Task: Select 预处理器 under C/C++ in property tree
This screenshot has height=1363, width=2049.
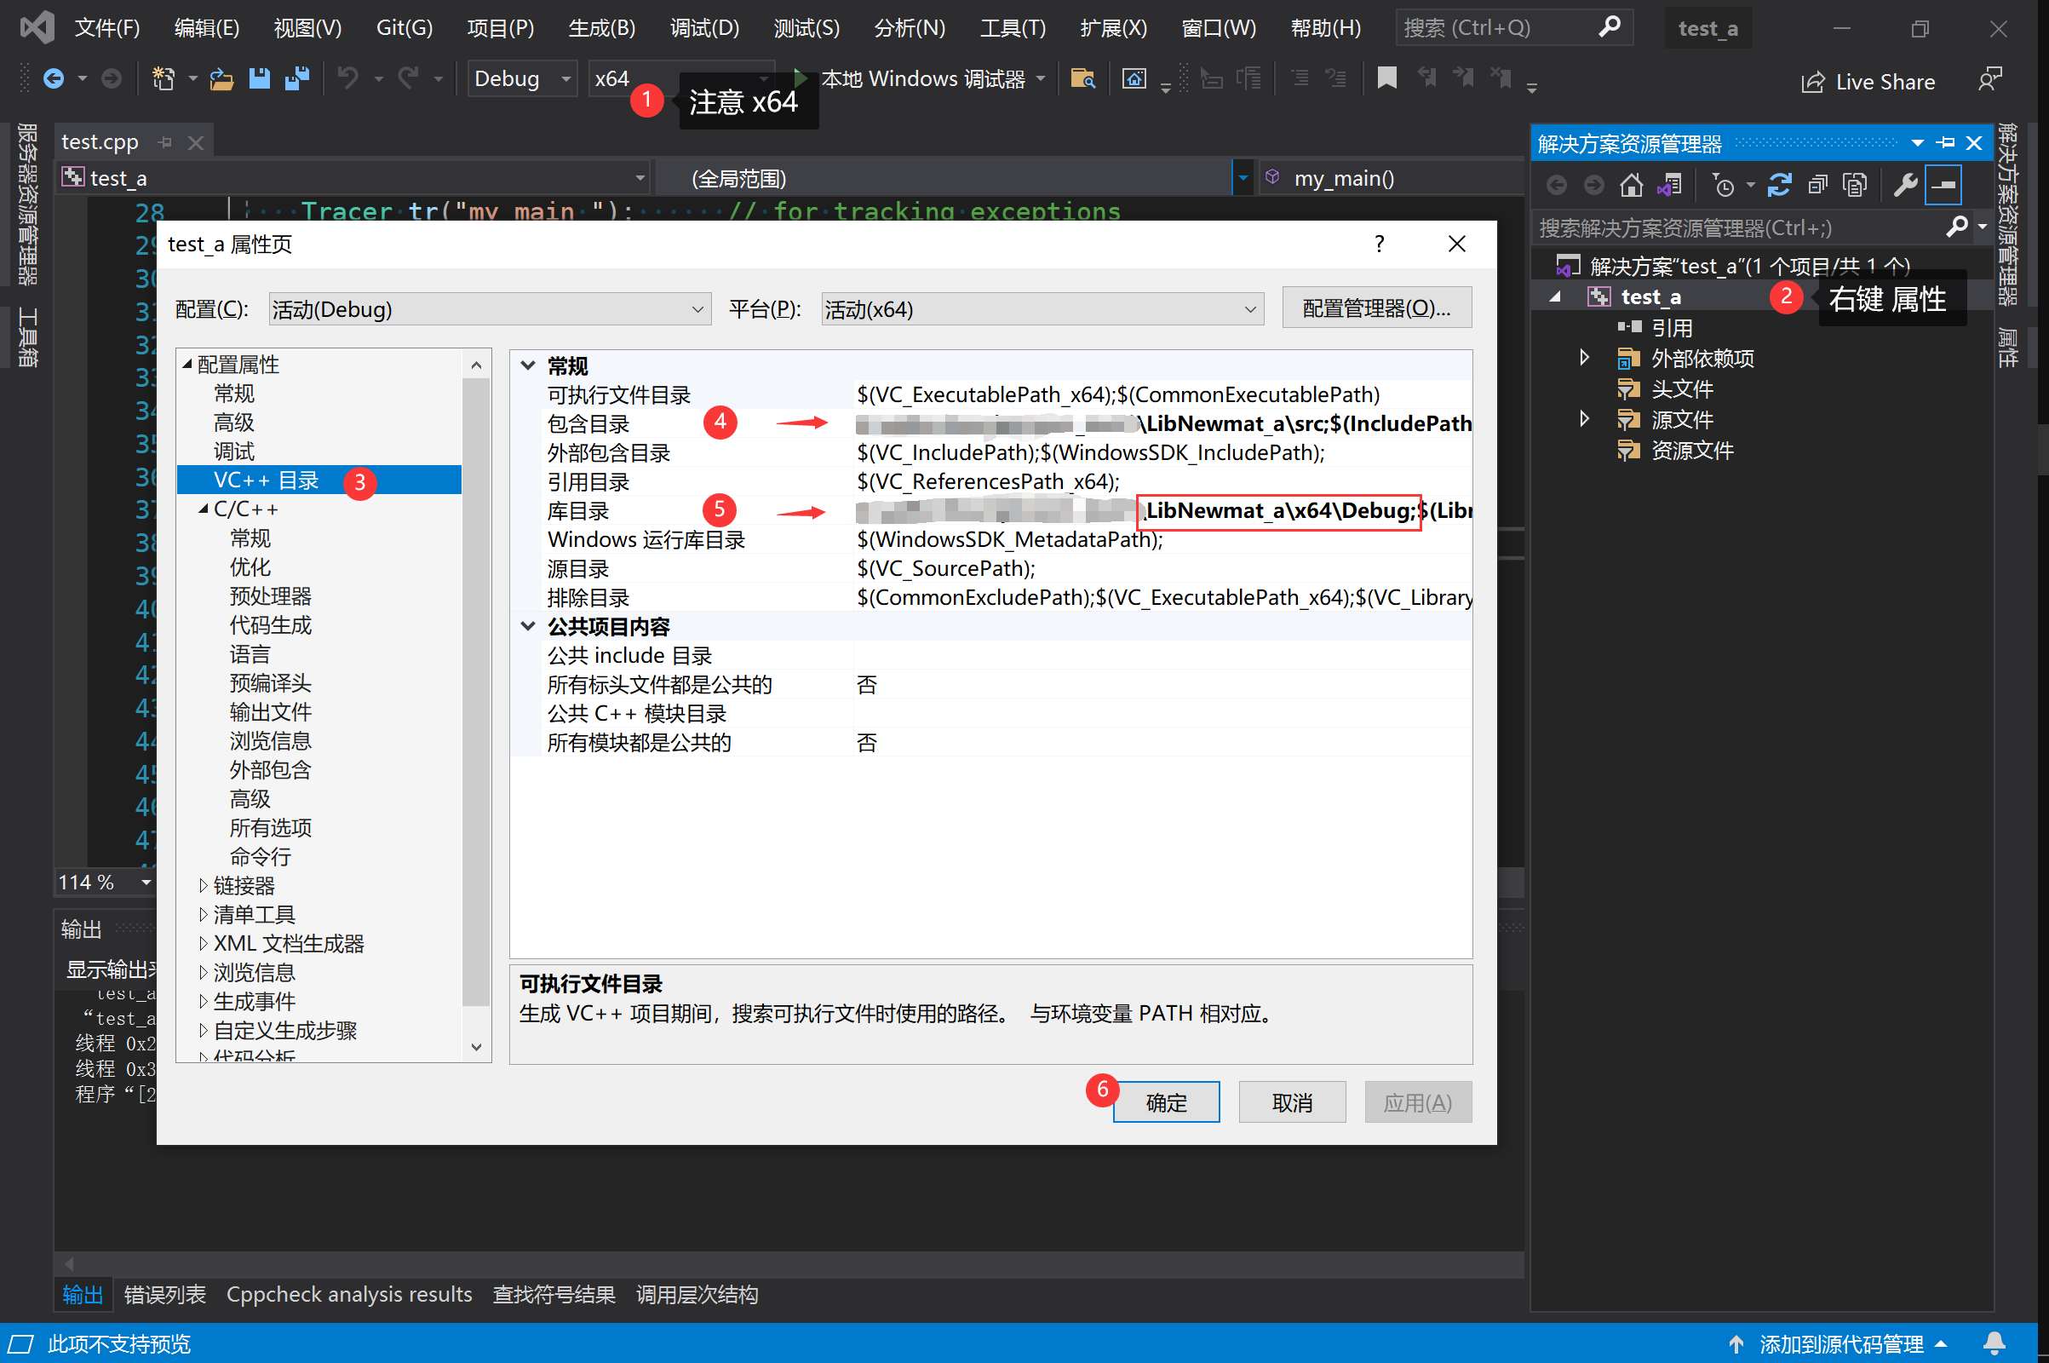Action: point(270,596)
